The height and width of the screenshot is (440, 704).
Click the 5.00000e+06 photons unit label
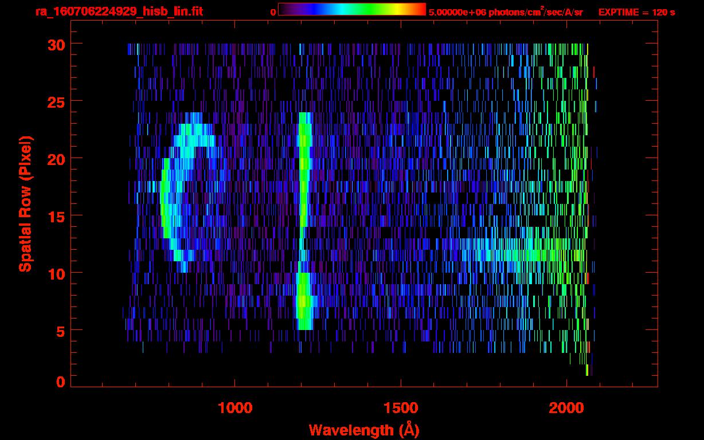506,11
